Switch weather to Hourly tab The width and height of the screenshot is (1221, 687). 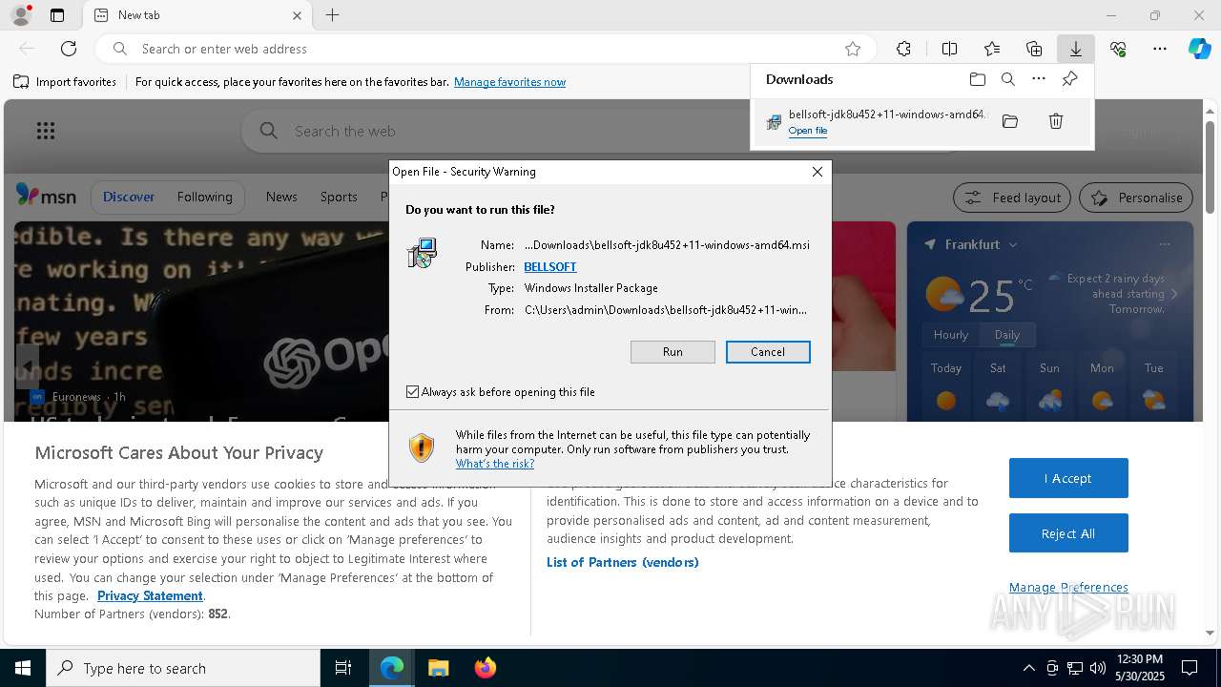(951, 335)
